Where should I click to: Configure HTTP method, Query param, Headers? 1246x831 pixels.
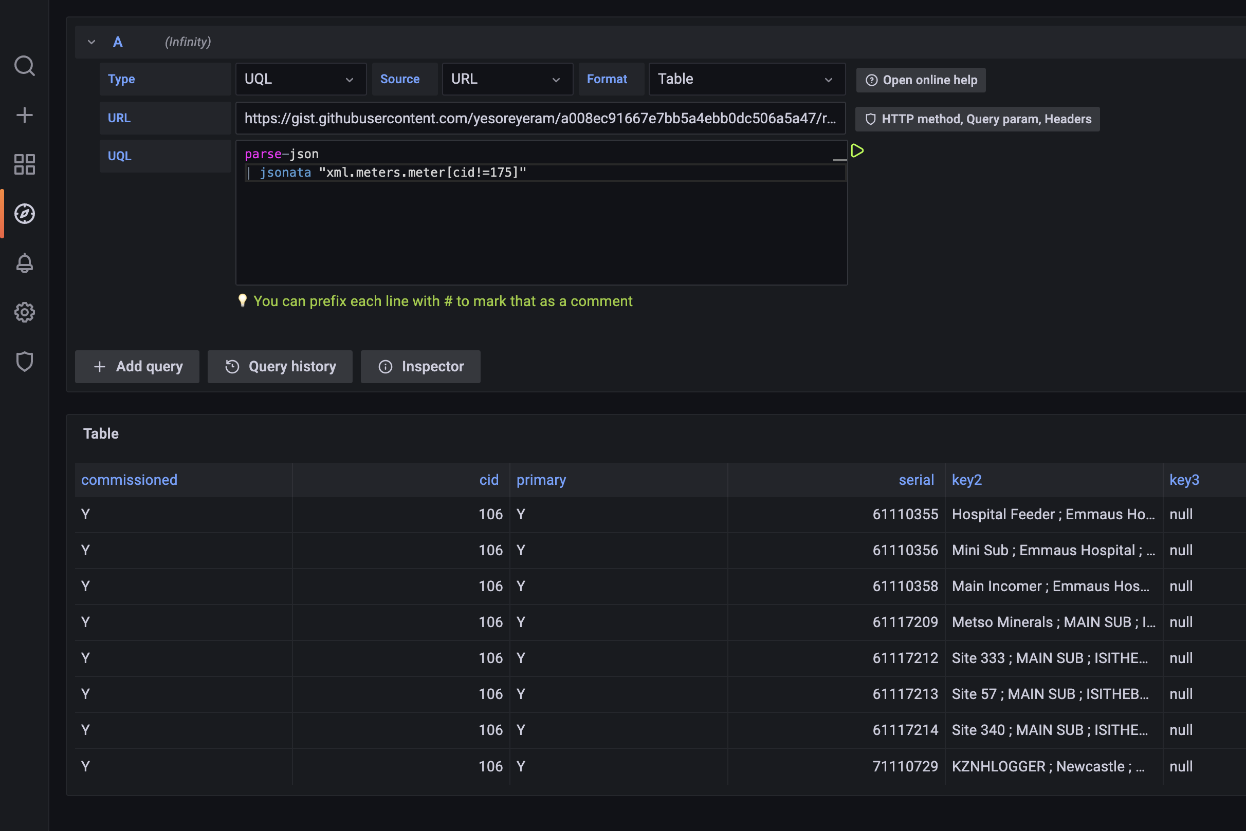(978, 119)
